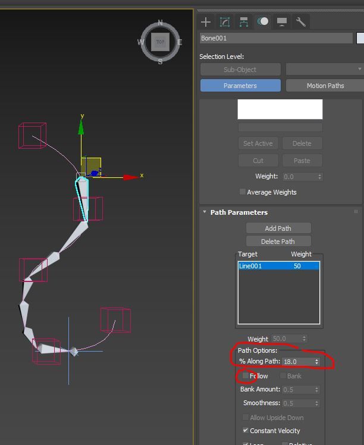This screenshot has width=364, height=445.
Task: Switch to the Parameters tab
Action: coord(240,86)
